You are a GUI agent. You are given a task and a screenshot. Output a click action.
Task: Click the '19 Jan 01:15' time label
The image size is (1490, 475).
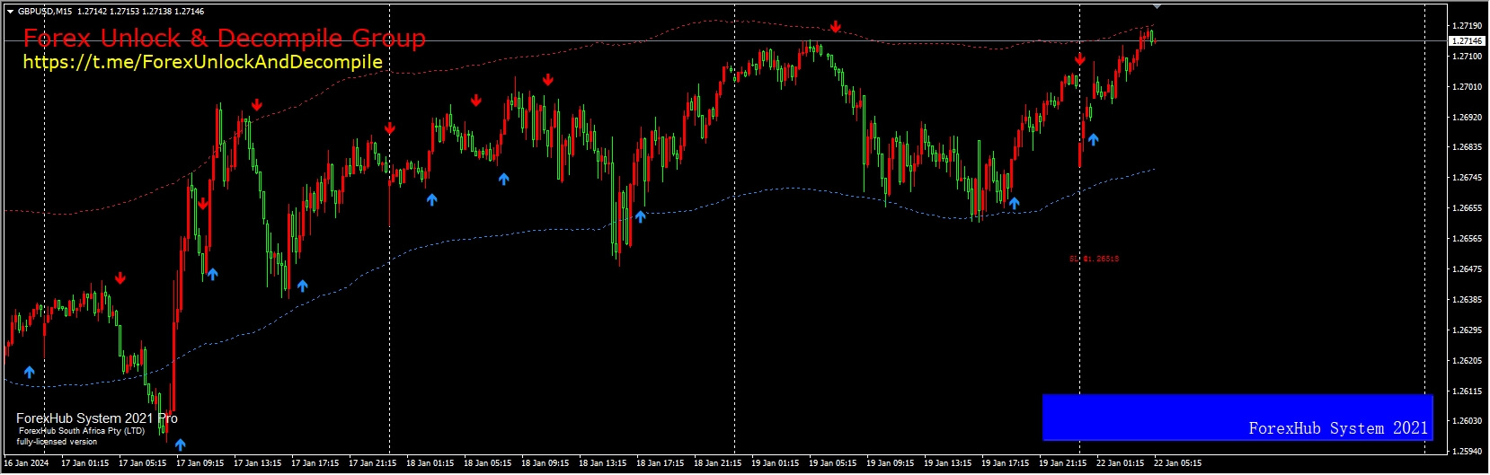click(x=775, y=464)
